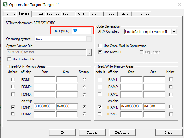184x138 pixels.
Task: Check the ROM2 default checkbox
Action: click(x=13, y=87)
